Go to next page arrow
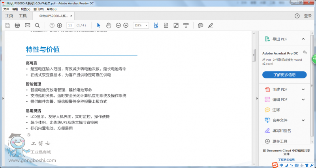 click(59, 25)
